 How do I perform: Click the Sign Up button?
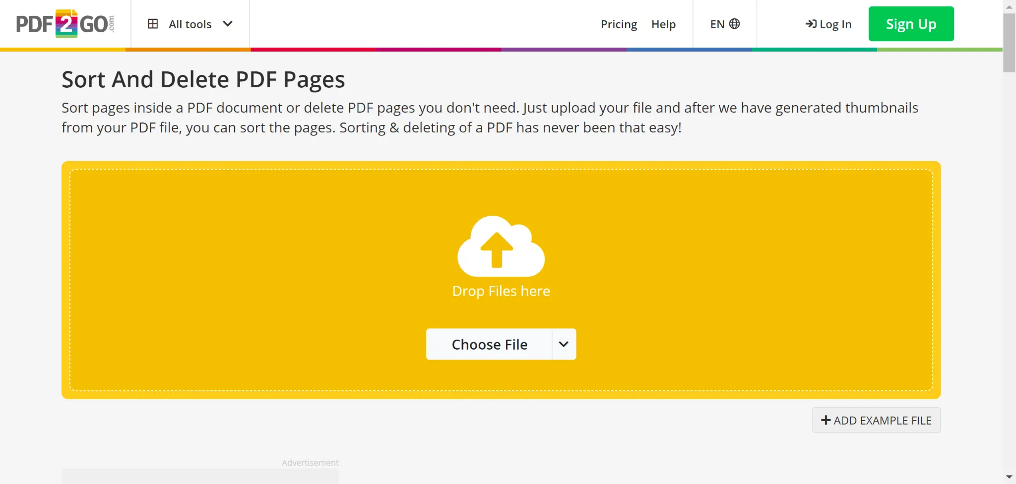(x=911, y=23)
